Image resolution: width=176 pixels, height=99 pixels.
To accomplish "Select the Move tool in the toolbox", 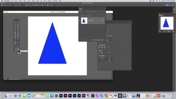I will pos(15,22).
